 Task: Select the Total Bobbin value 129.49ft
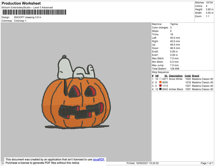click(175, 69)
